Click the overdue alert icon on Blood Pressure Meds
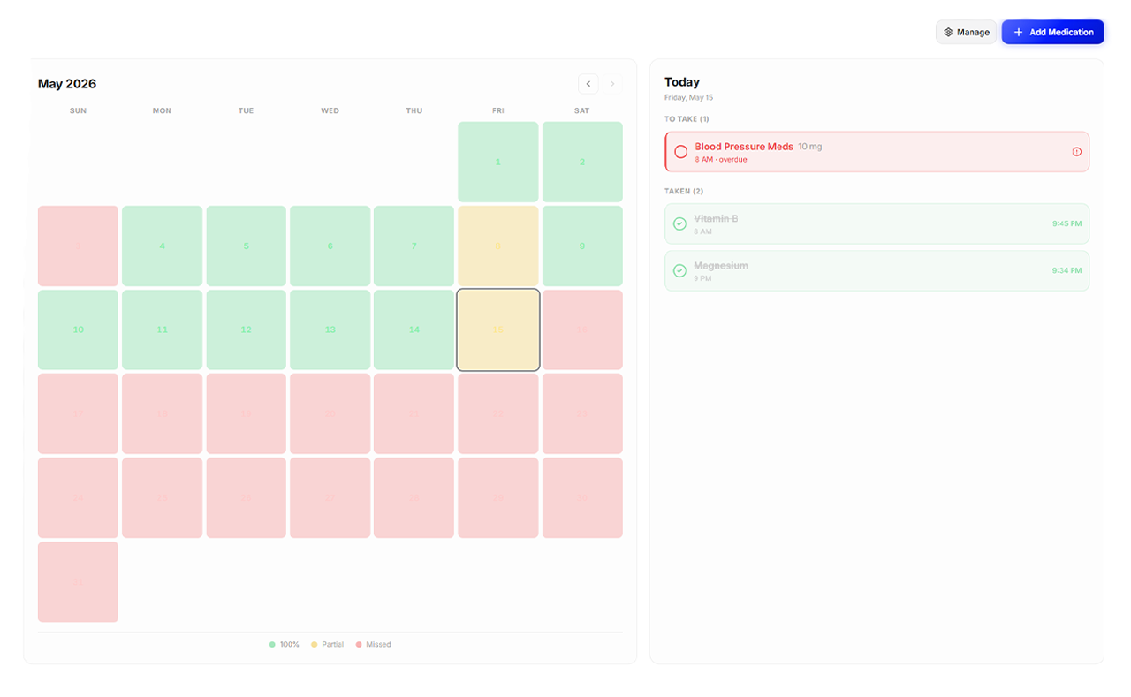The image size is (1131, 697). pos(1076,152)
